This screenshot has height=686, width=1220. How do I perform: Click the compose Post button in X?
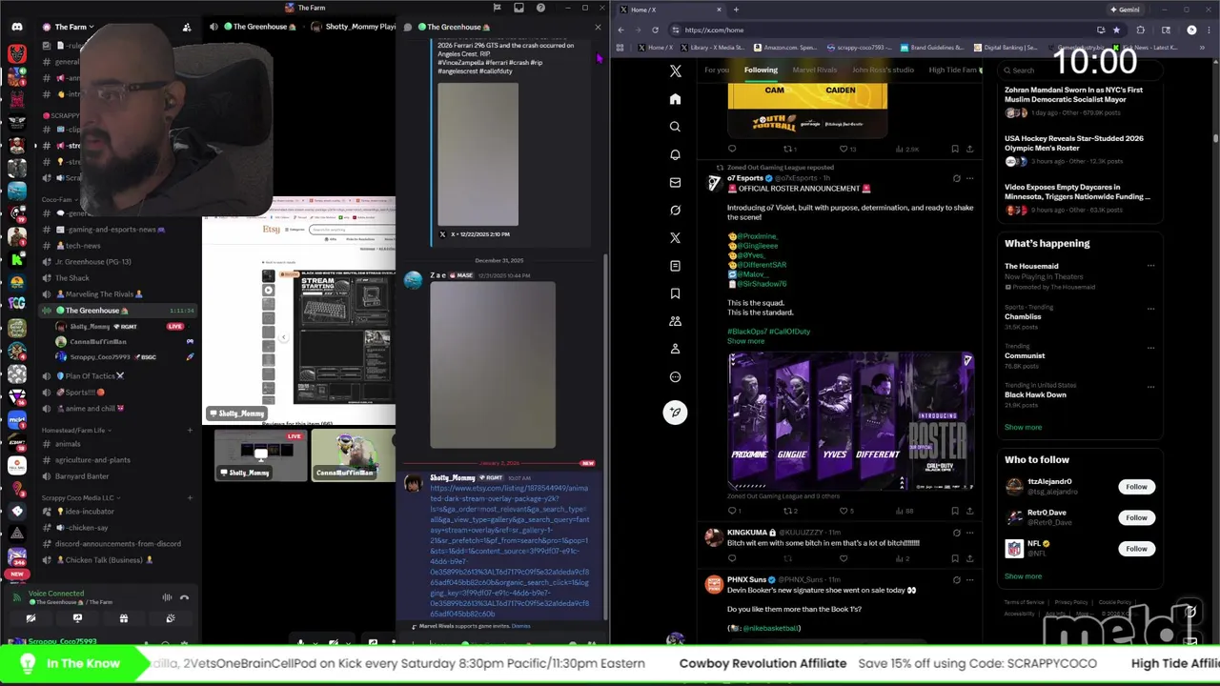point(675,412)
